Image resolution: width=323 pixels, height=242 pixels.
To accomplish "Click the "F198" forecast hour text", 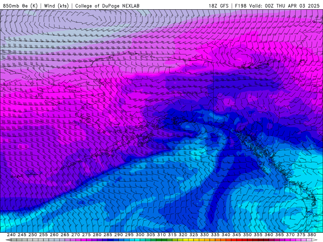I will (x=241, y=6).
